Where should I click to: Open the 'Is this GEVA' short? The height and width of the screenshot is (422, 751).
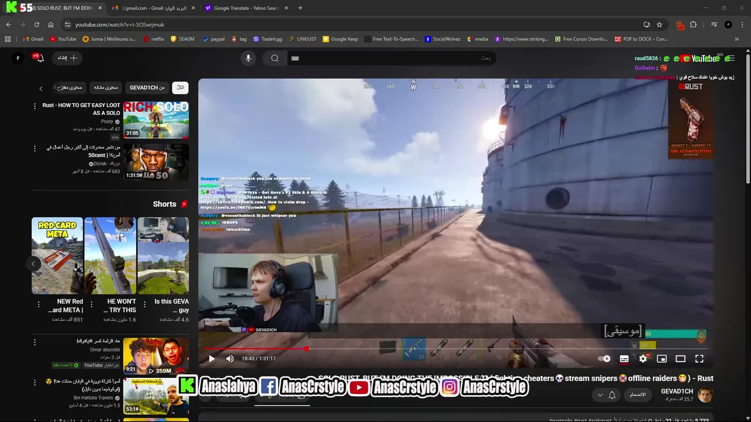pyautogui.click(x=163, y=256)
